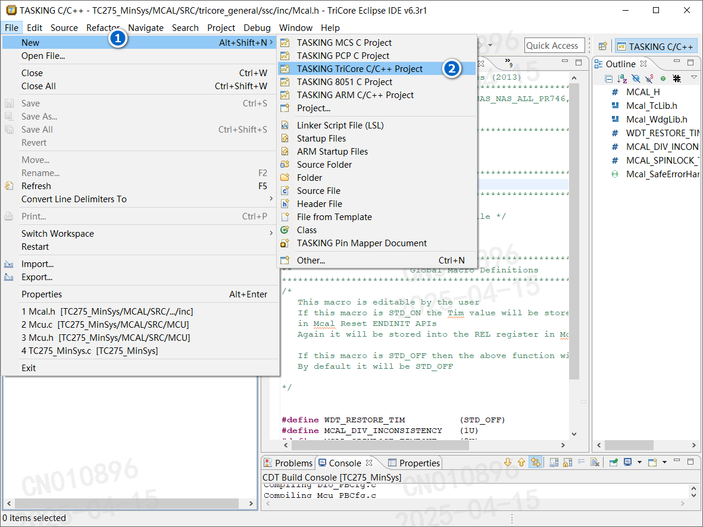The height and width of the screenshot is (527, 703).
Task: Choose TASKING ARM C/C++ Project
Action: (376, 95)
